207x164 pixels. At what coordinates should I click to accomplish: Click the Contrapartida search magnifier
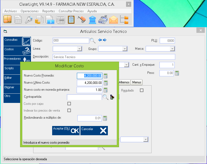coord(105,97)
